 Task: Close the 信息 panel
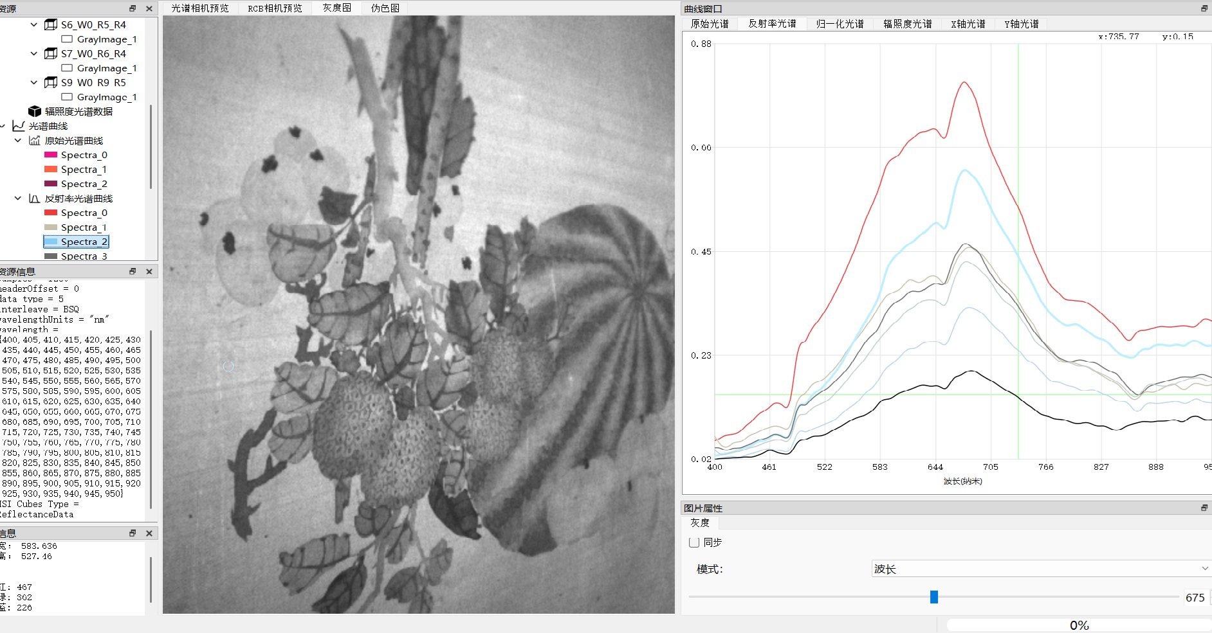[x=149, y=533]
